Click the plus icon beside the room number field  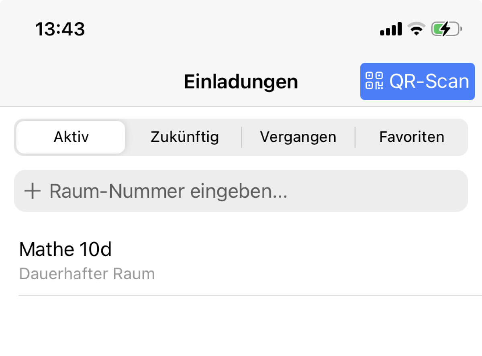pos(33,191)
